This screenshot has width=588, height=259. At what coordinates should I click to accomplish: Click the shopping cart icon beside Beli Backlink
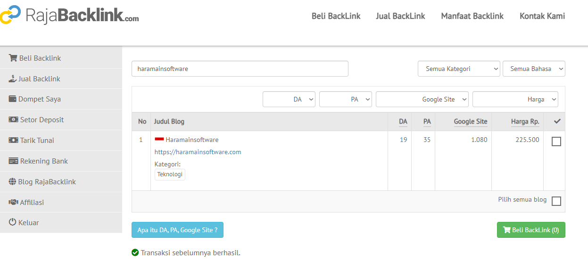point(13,58)
